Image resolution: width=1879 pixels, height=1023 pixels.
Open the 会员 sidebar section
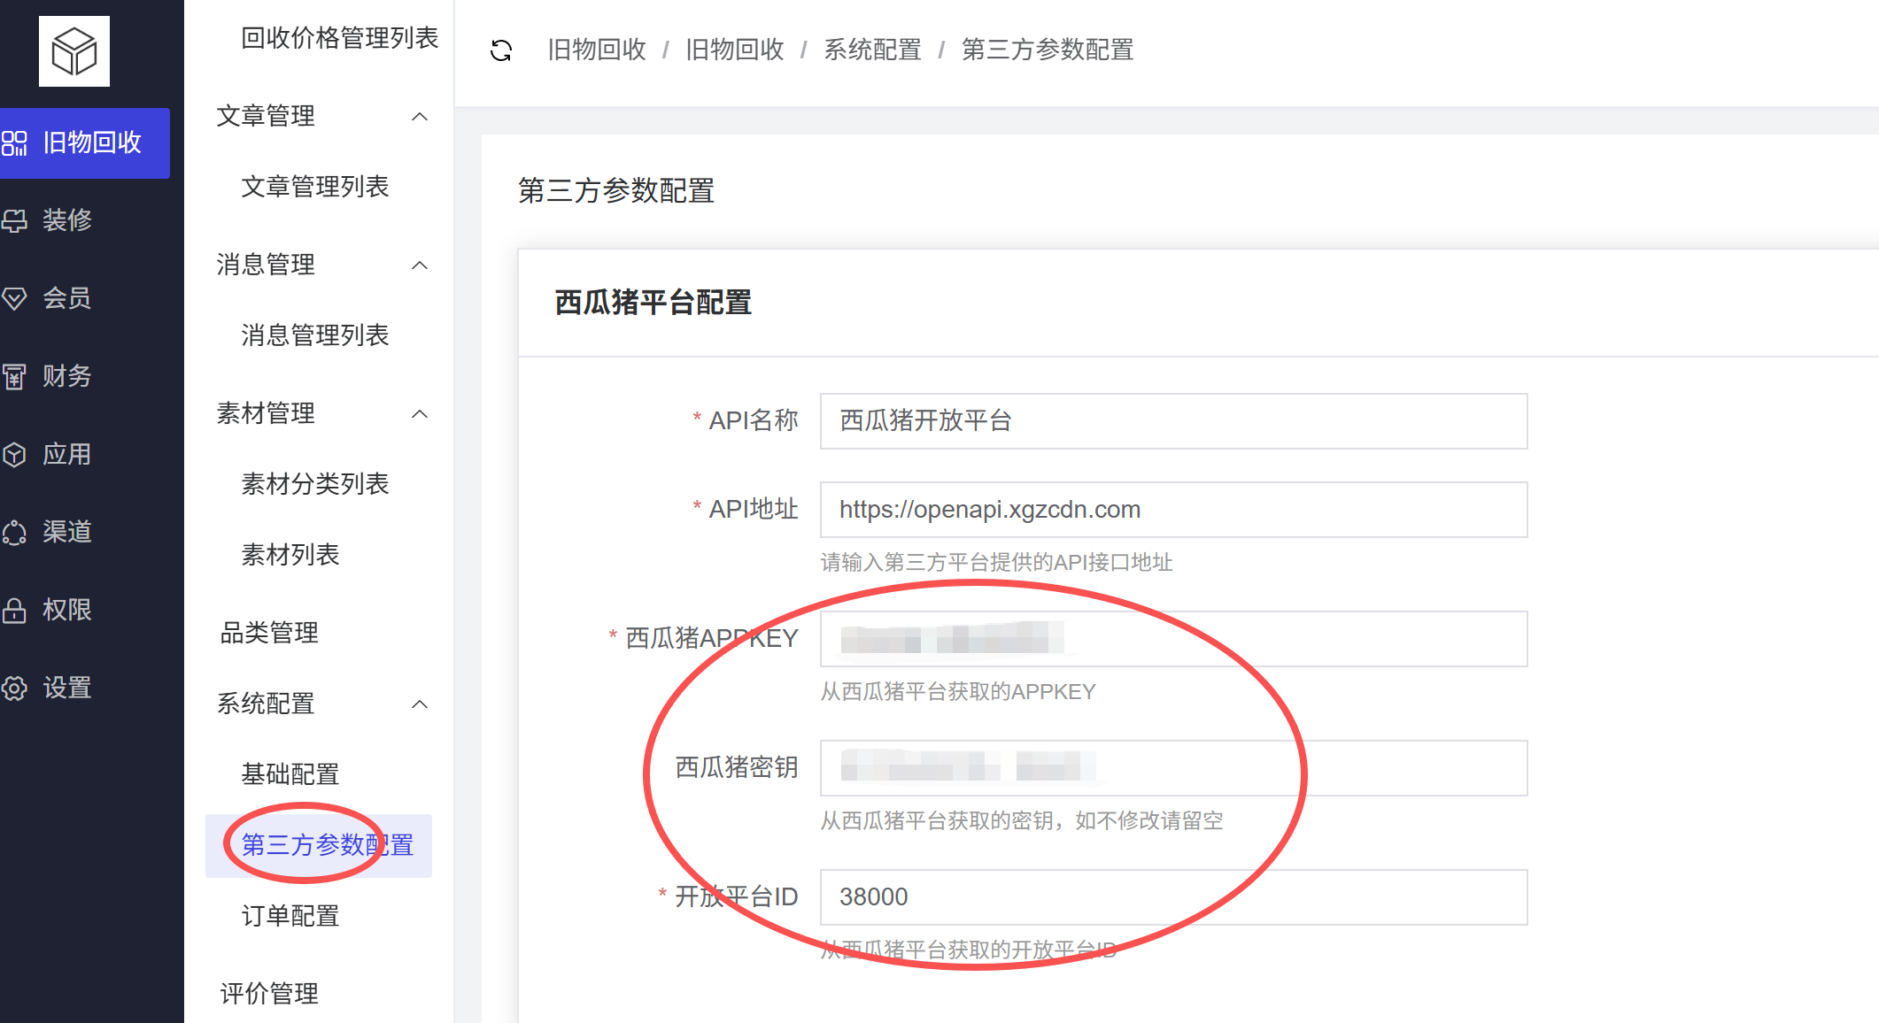[x=67, y=298]
